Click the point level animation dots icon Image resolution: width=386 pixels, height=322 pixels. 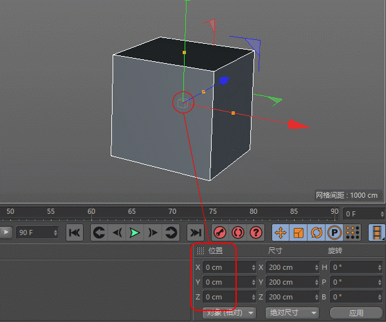(353, 232)
